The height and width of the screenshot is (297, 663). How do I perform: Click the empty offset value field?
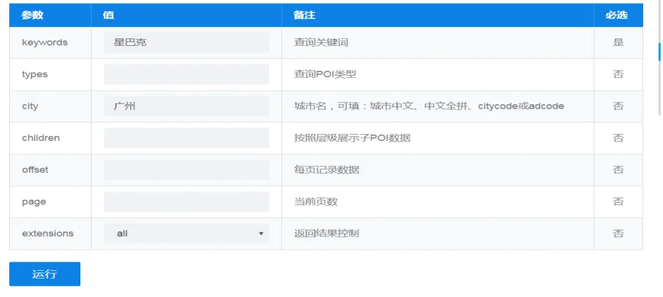pyautogui.click(x=187, y=170)
